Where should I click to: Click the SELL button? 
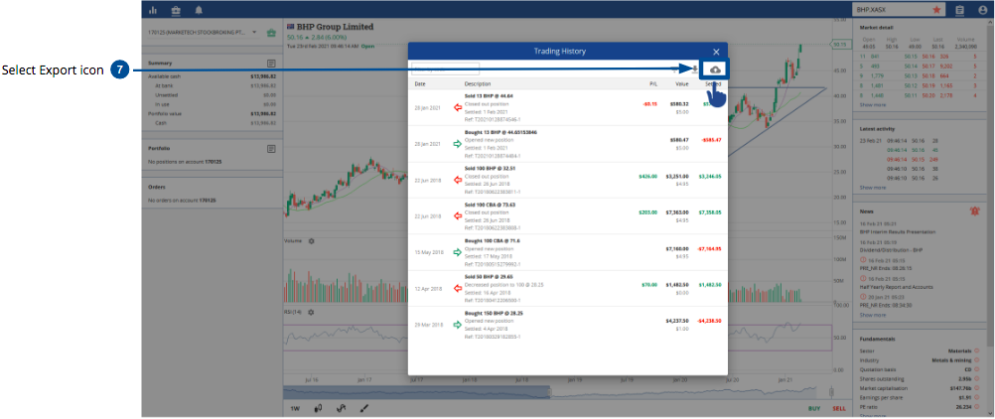839,409
